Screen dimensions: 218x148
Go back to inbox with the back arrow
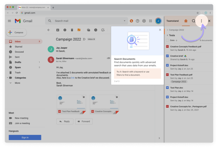tap(49, 30)
